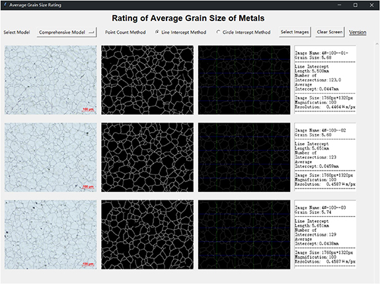380x284 pixels.
Task: Click the 4#-100--02 white grain boundary image
Action: (147, 157)
